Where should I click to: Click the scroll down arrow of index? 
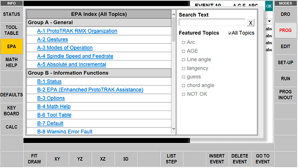174,129
